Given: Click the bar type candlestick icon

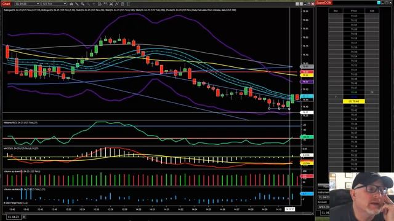Looking at the screenshot, I should coord(71,4).
